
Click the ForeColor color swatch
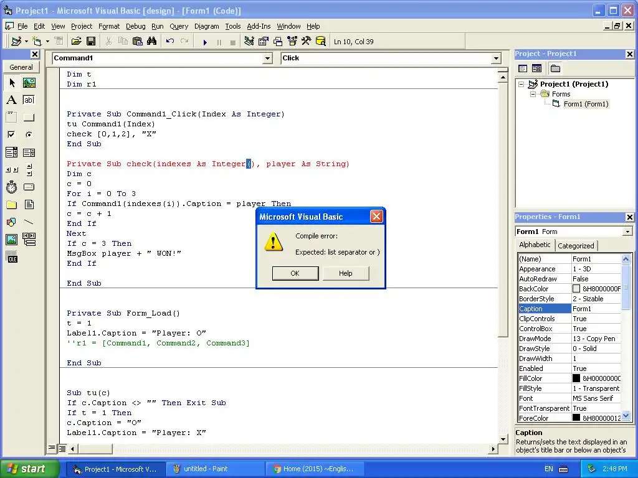tap(576, 418)
